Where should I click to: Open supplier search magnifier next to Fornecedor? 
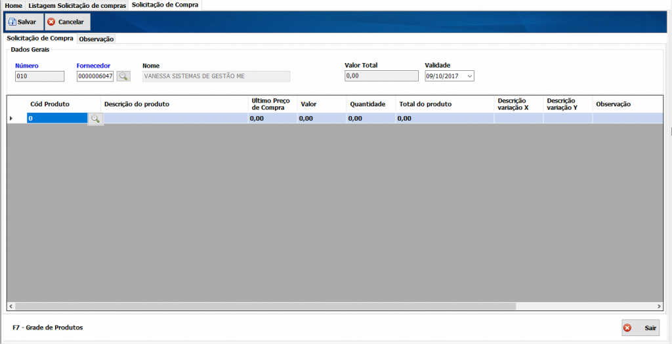click(123, 76)
